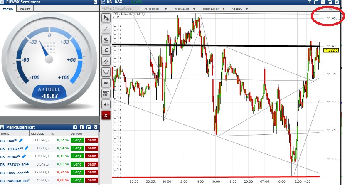Screen dimensions: 357x188
Task: Open the DB - MDAX instrument row
Action: 49,156
